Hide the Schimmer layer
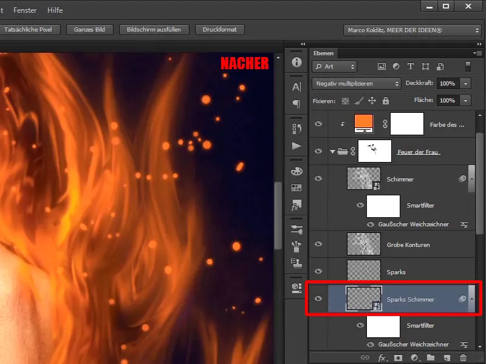The image size is (486, 364). click(x=318, y=178)
